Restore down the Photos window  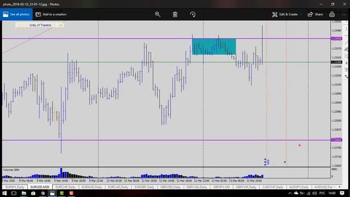pyautogui.click(x=332, y=4)
